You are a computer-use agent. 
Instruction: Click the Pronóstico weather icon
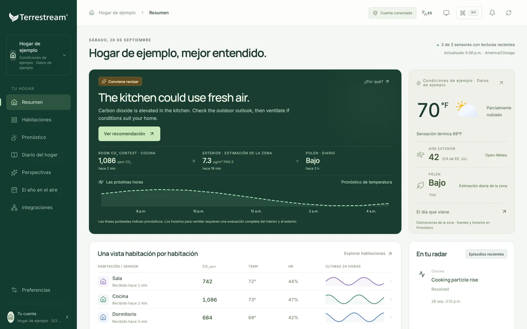coord(14,137)
